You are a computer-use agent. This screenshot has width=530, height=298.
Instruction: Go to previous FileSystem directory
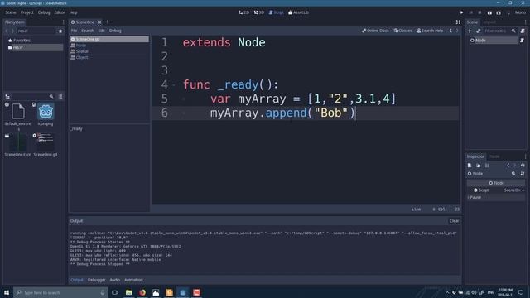(7, 31)
